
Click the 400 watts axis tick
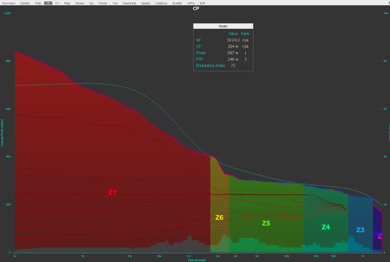click(x=8, y=157)
